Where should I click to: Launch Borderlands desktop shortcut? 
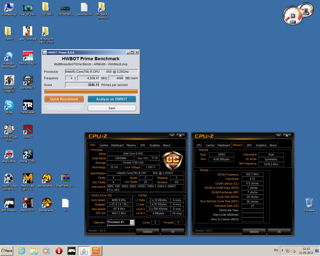(46, 205)
